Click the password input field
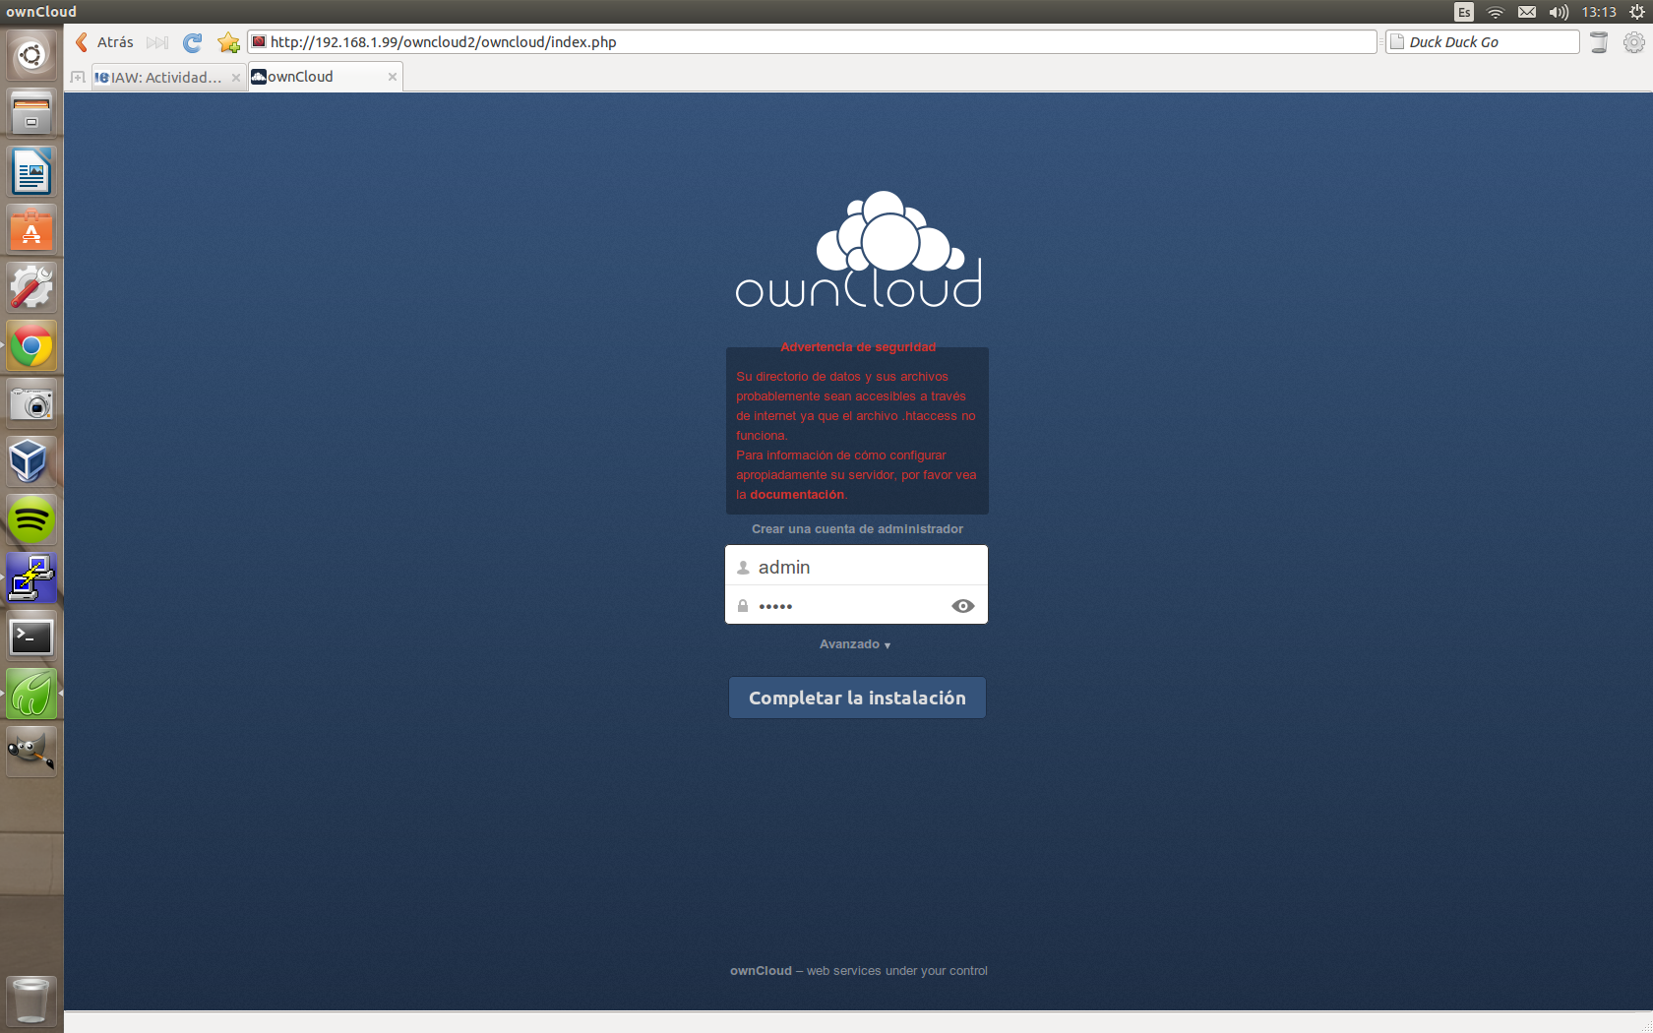The width and height of the screenshot is (1653, 1033). coord(846,606)
